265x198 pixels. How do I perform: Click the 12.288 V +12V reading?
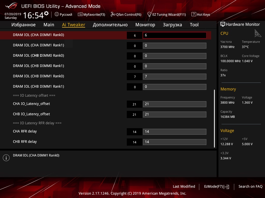227,144
